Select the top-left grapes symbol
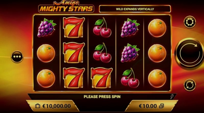 pyautogui.click(x=47, y=27)
